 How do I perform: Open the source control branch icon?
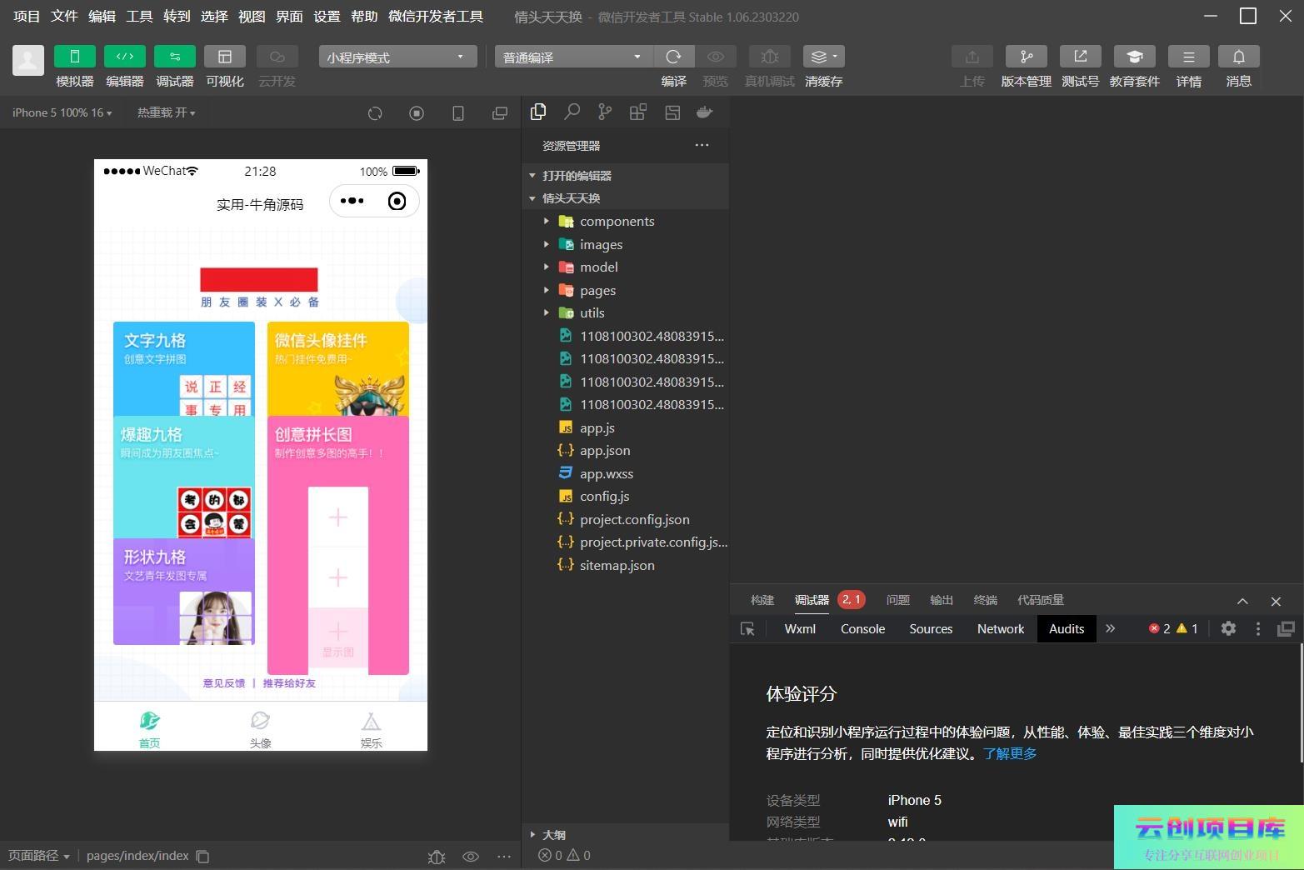[x=605, y=112]
